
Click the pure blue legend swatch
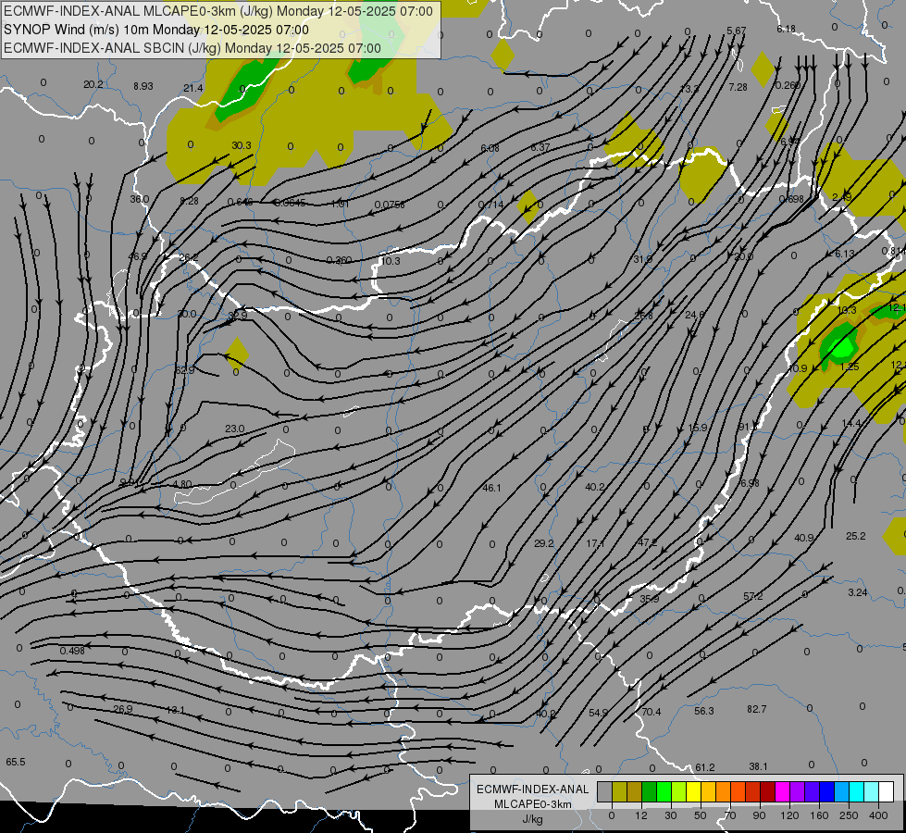click(827, 791)
